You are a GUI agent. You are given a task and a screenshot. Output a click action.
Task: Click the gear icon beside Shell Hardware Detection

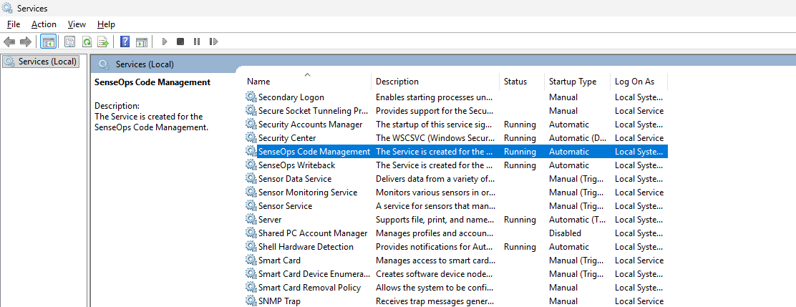(251, 247)
